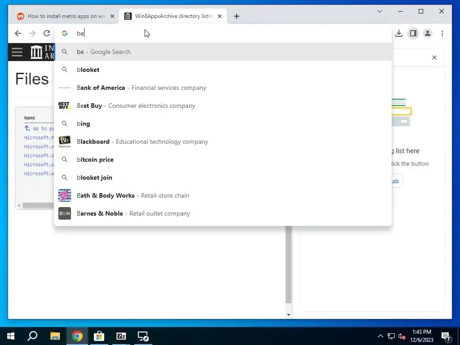The width and height of the screenshot is (460, 345).
Task: Open the notification center icon
Action: [x=446, y=336]
